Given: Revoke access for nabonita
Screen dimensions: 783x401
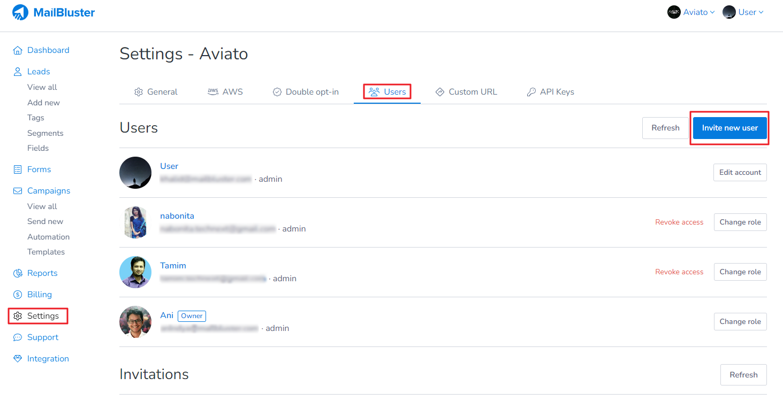Looking at the screenshot, I should 679,222.
